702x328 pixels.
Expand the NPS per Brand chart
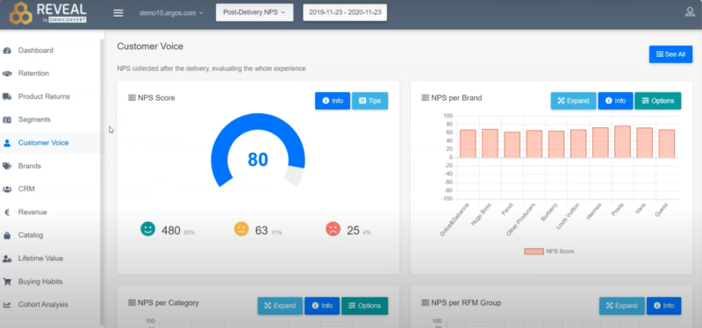tap(573, 101)
